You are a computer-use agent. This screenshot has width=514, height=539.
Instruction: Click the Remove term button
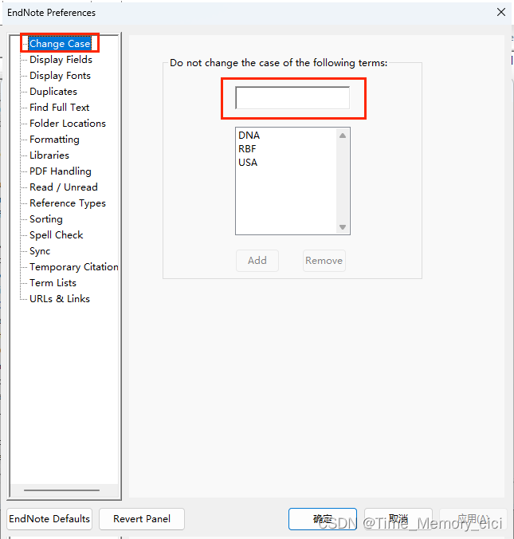click(324, 261)
